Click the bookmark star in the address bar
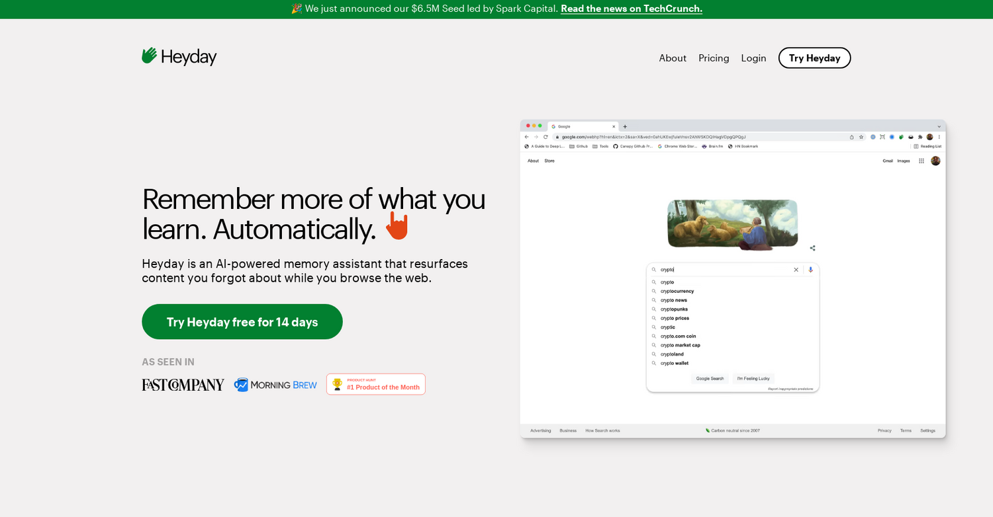993x517 pixels. coord(861,136)
